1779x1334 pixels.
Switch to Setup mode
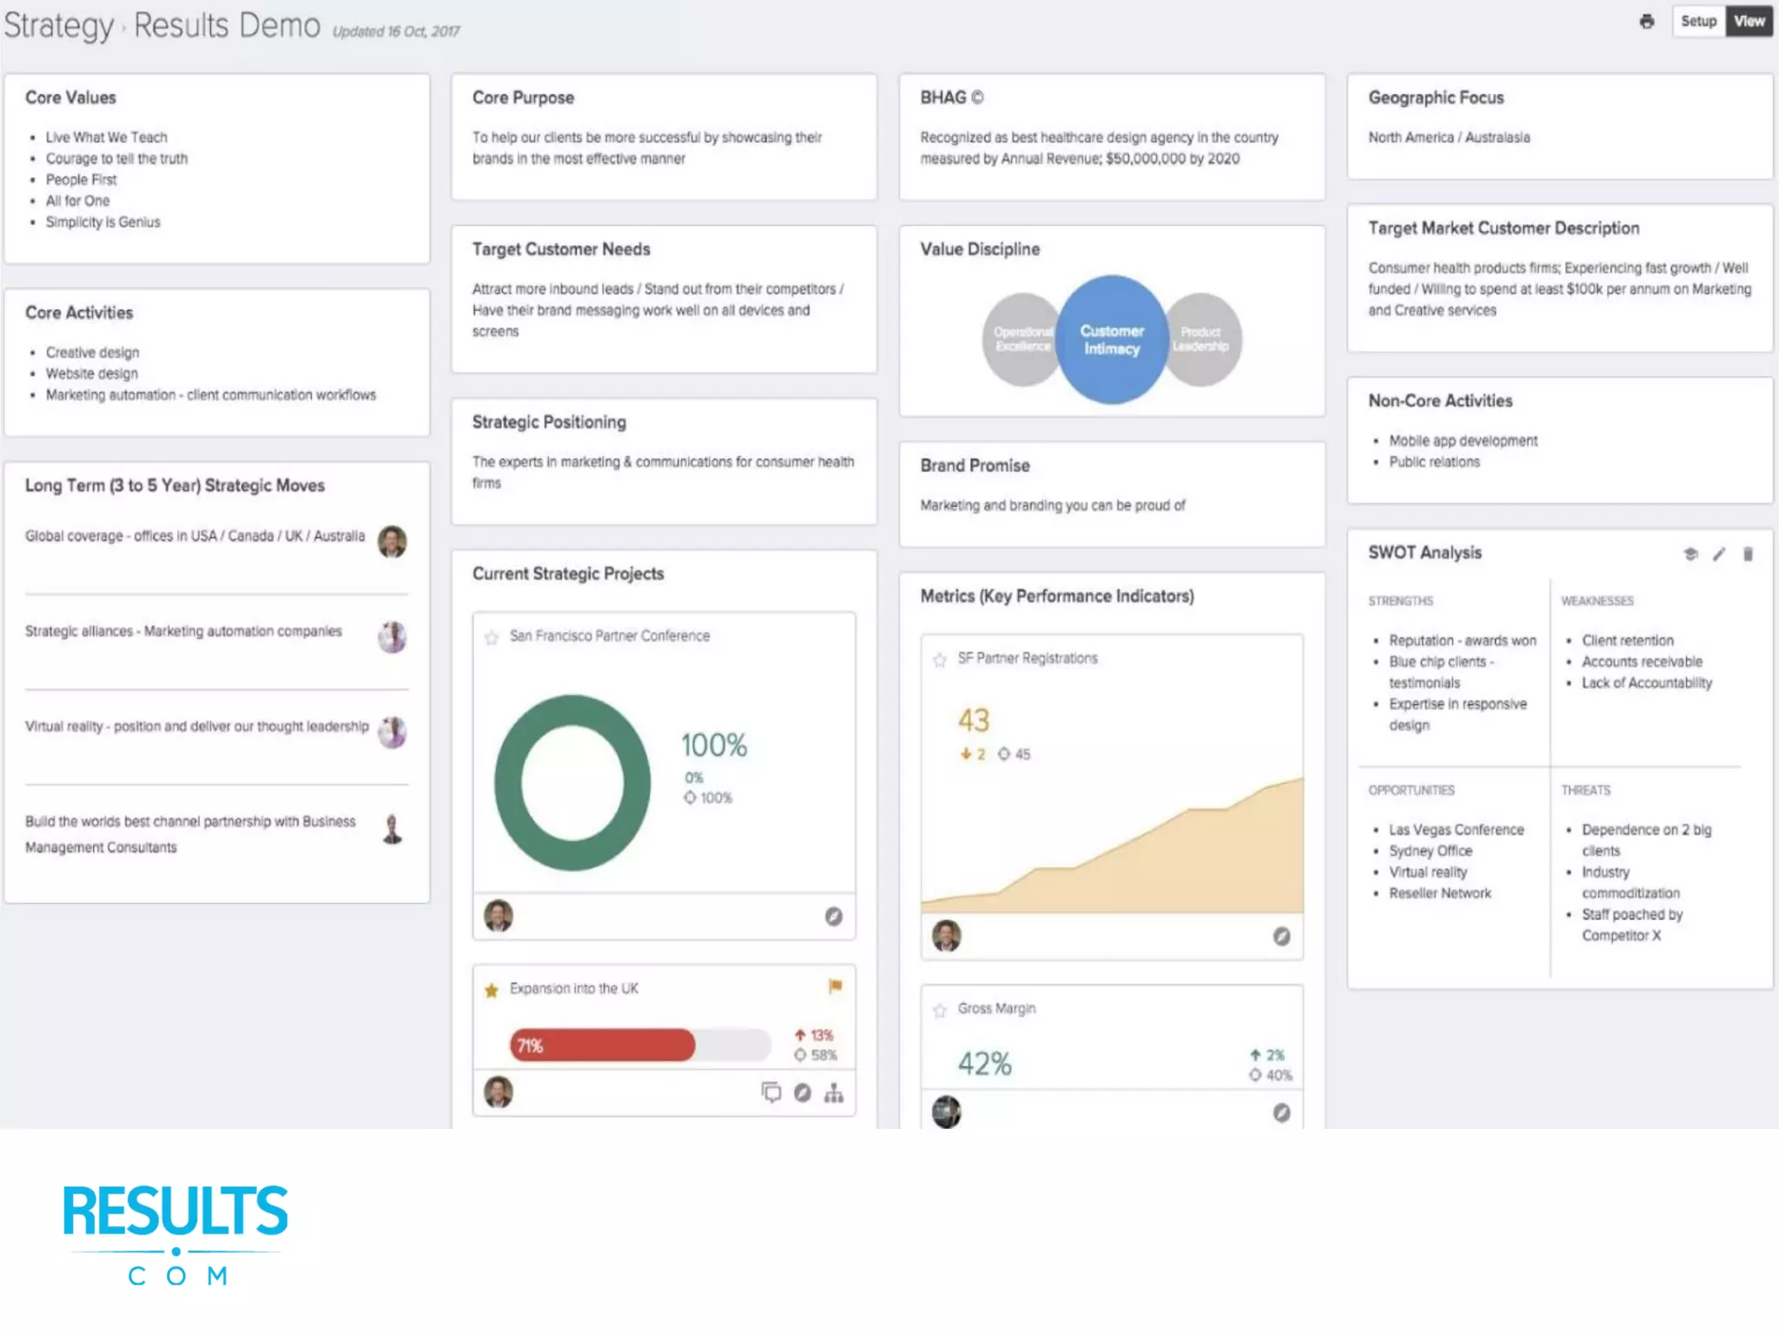point(1698,22)
